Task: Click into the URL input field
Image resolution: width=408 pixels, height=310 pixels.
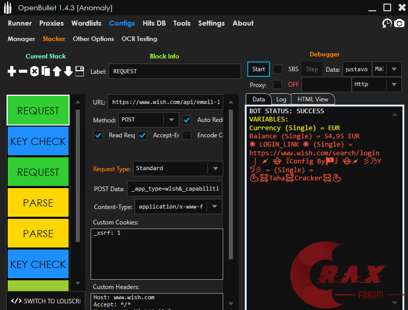Action: click(165, 102)
